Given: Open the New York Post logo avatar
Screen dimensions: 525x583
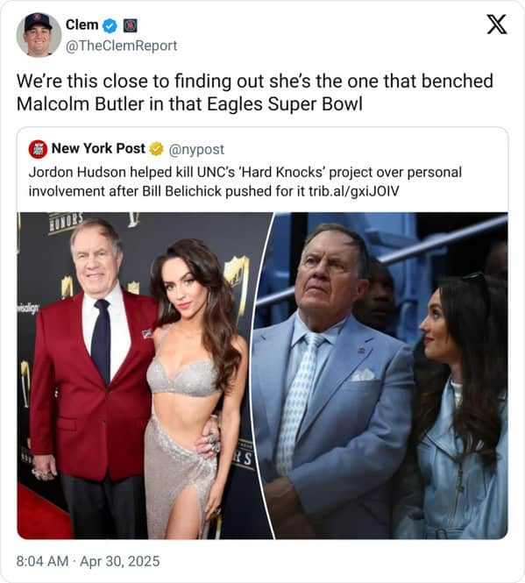Looking at the screenshot, I should pyautogui.click(x=38, y=149).
